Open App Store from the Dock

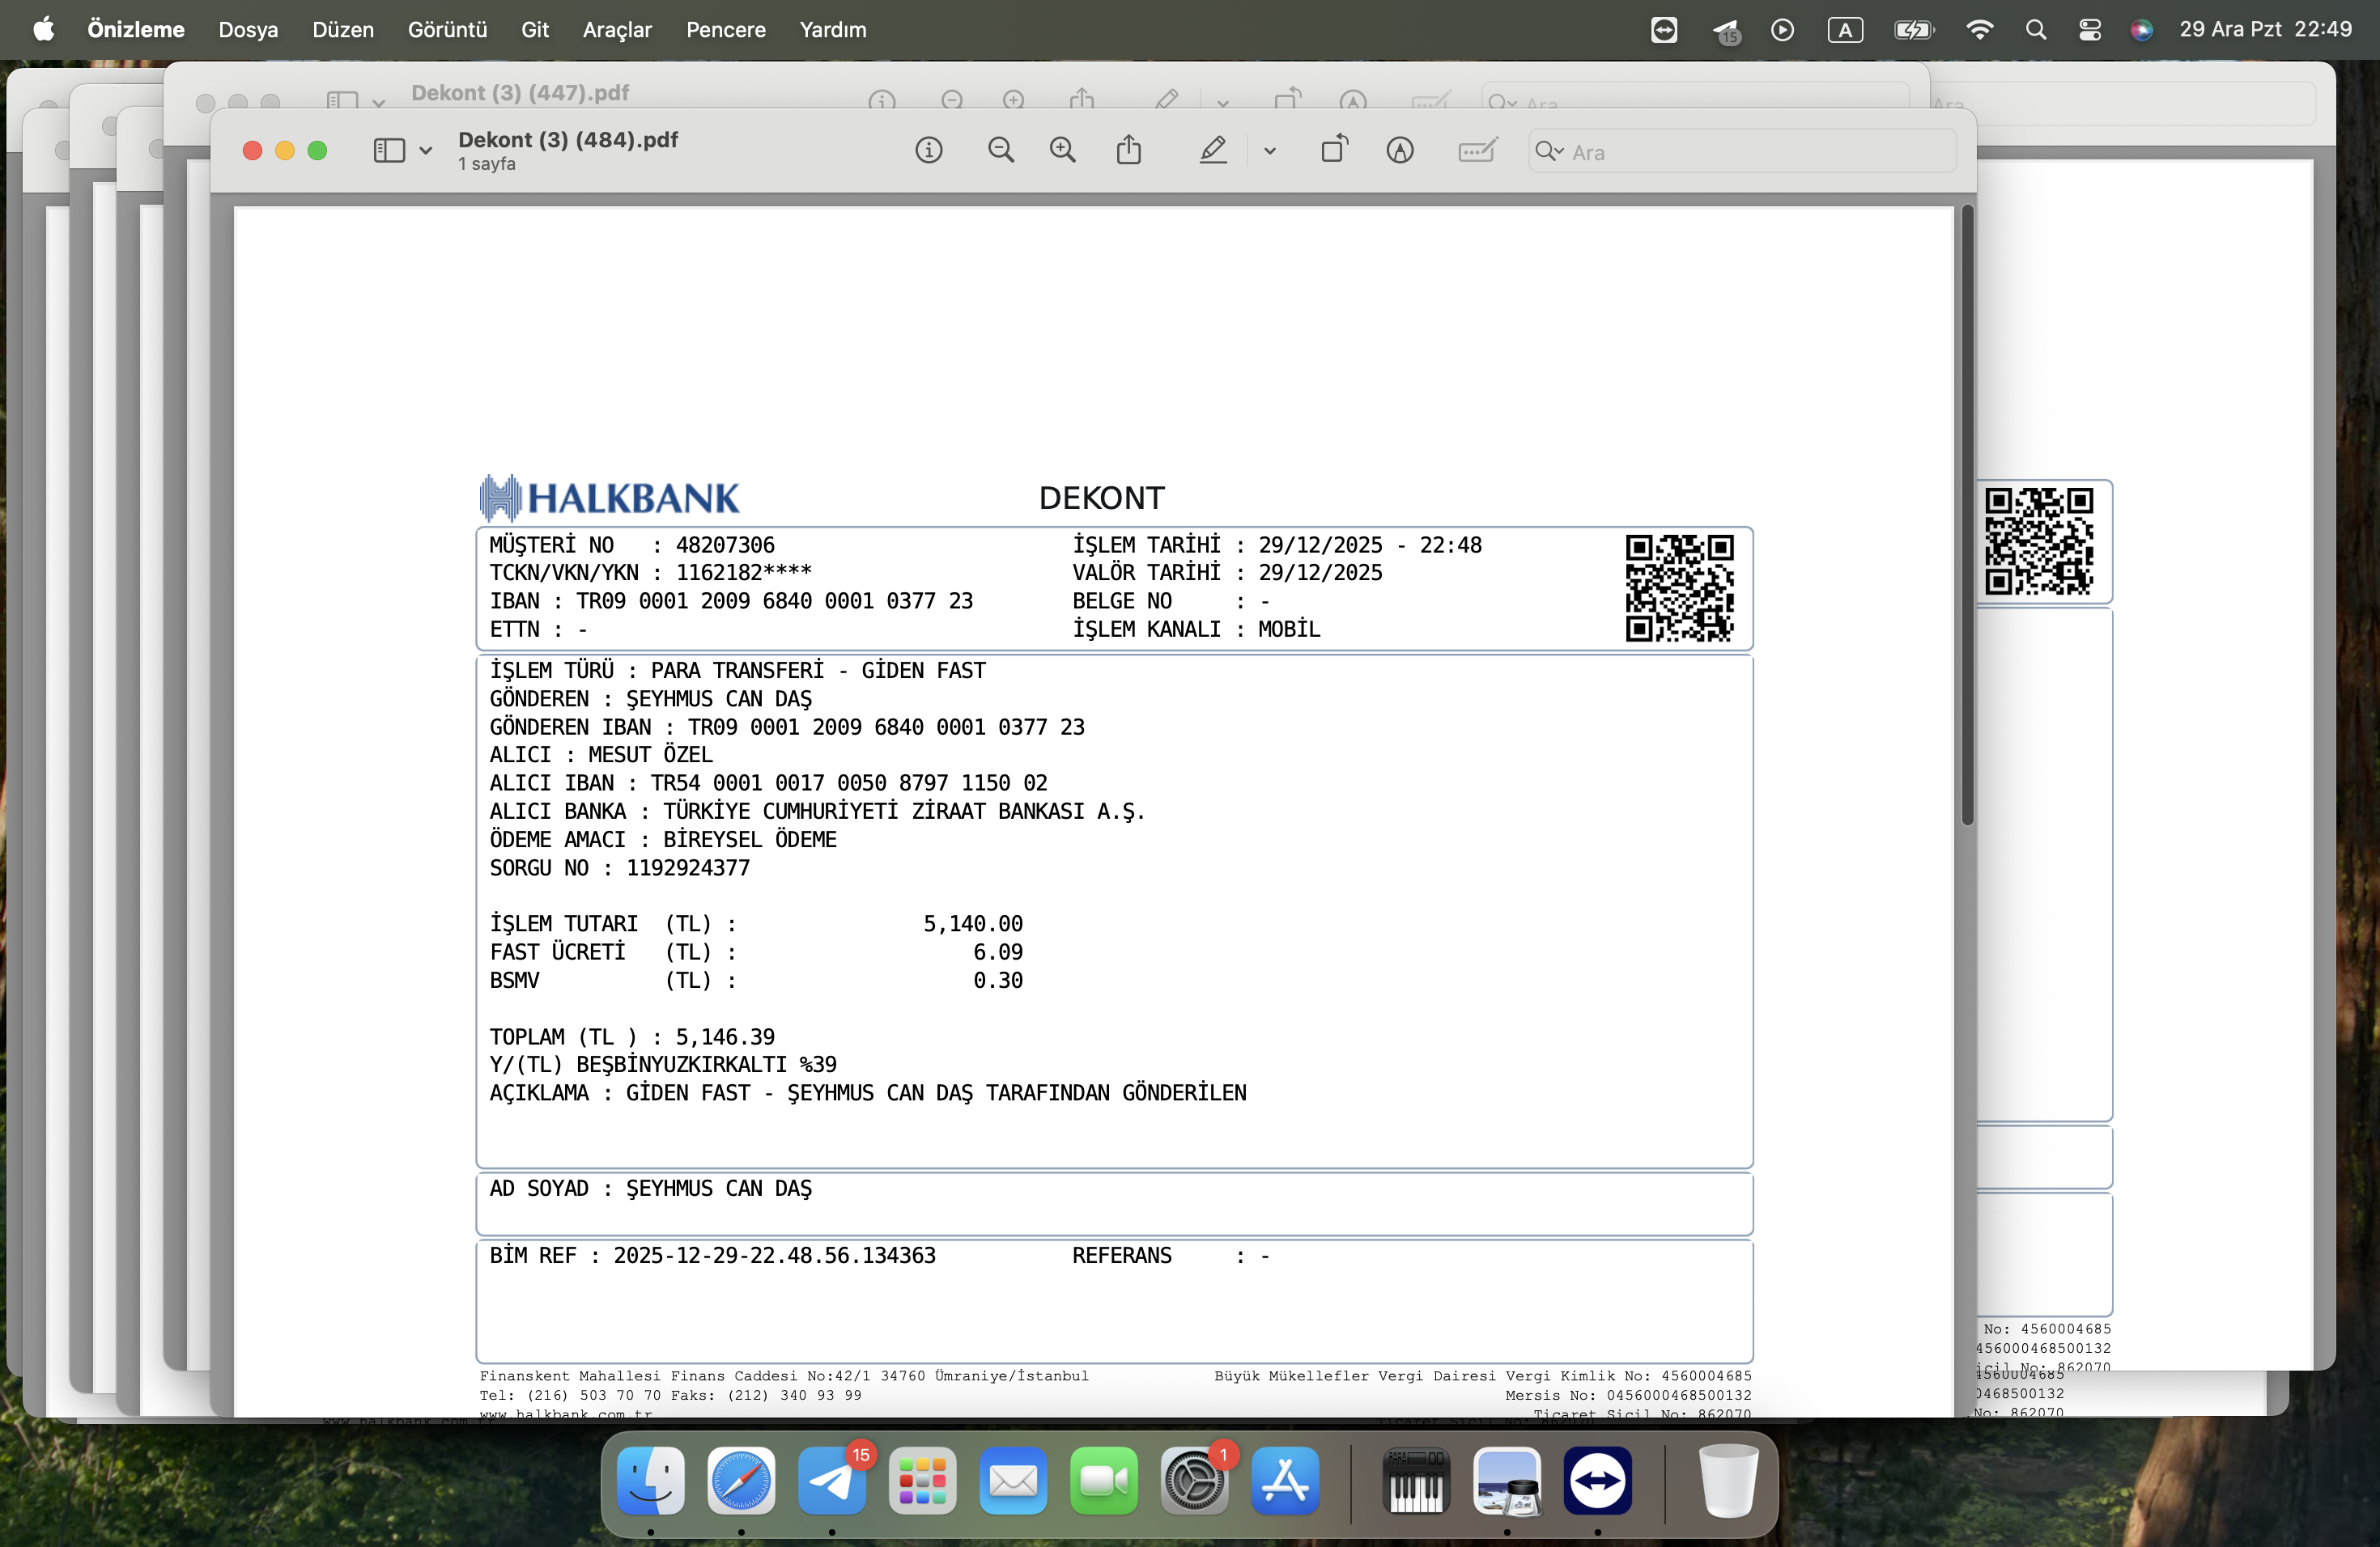click(1285, 1480)
